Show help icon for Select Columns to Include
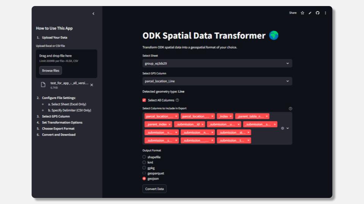Screen dimensions: 364x204 (290, 108)
